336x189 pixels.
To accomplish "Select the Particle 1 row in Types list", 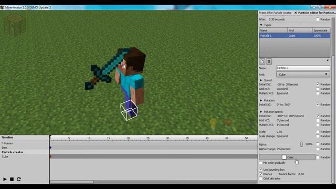I will pos(295,36).
